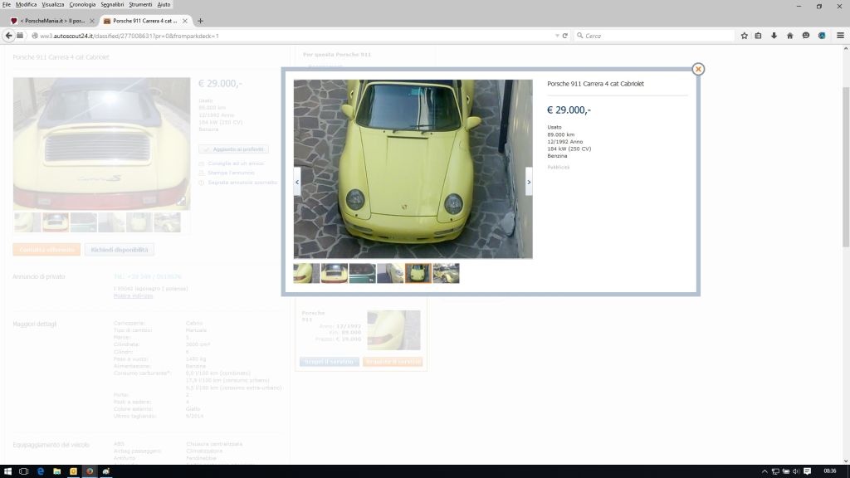The height and width of the screenshot is (478, 850).
Task: Click background page main rear-view car image
Action: (x=101, y=144)
